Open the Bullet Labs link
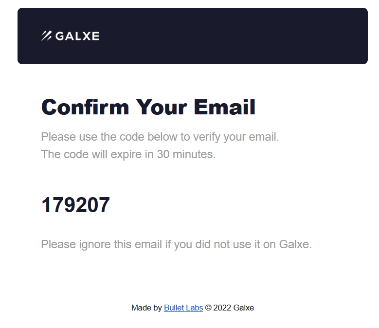Screen dimensions: 379x328 [183, 308]
